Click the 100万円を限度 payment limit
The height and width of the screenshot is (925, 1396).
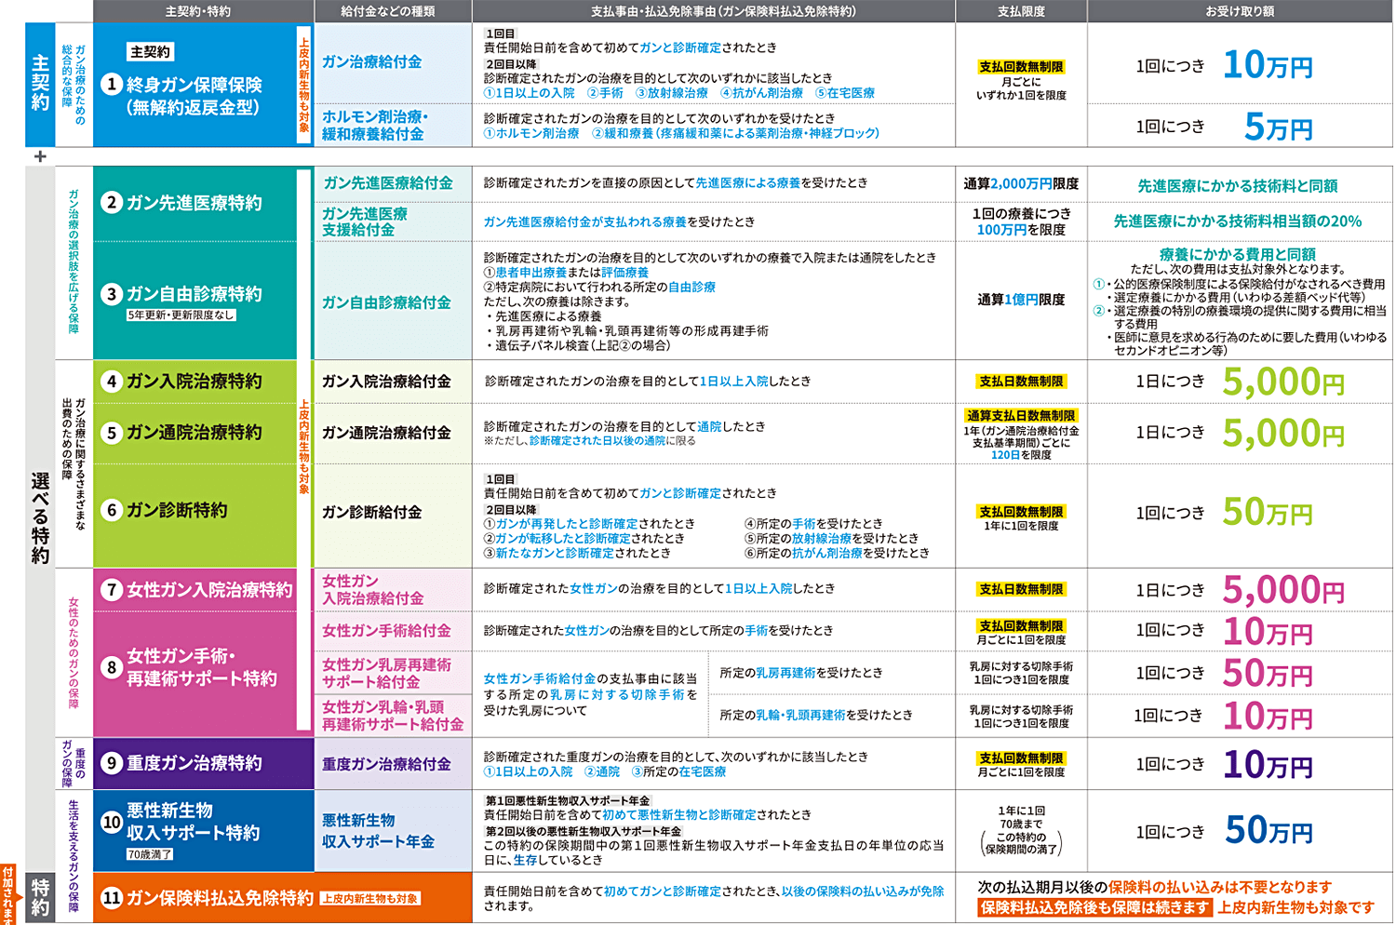(1021, 230)
